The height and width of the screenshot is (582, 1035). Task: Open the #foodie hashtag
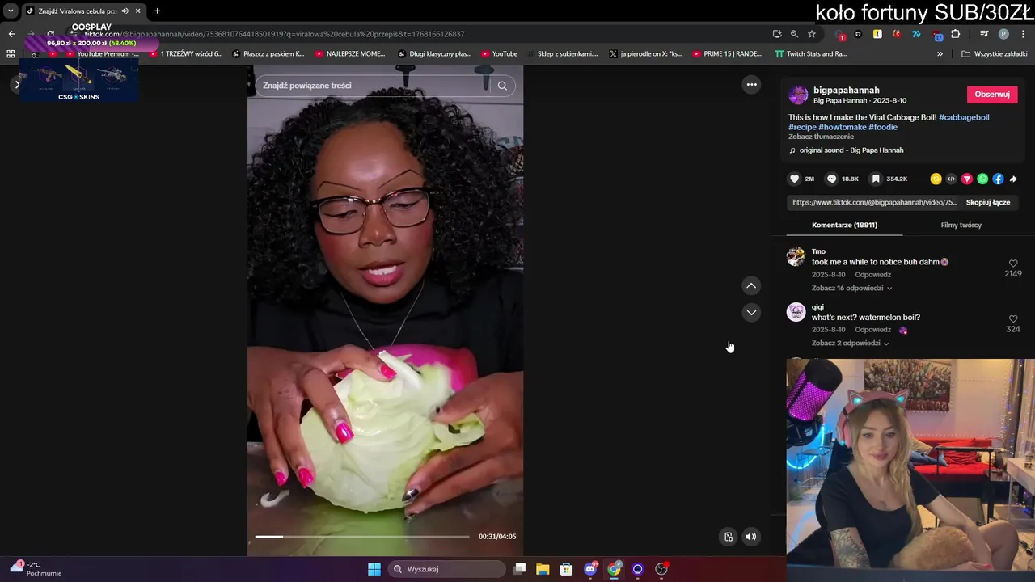pyautogui.click(x=883, y=127)
